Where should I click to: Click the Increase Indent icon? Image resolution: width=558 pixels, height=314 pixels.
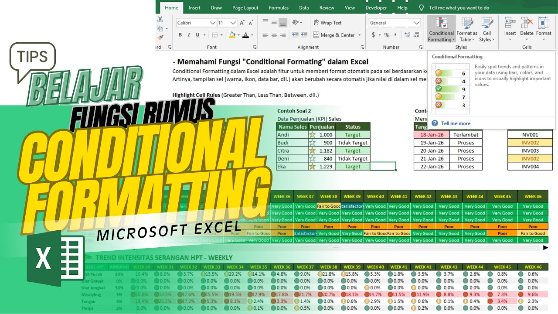304,35
